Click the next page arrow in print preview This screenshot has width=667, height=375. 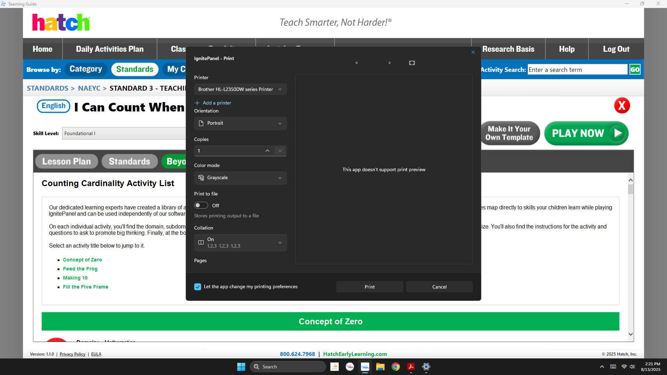[x=389, y=63]
